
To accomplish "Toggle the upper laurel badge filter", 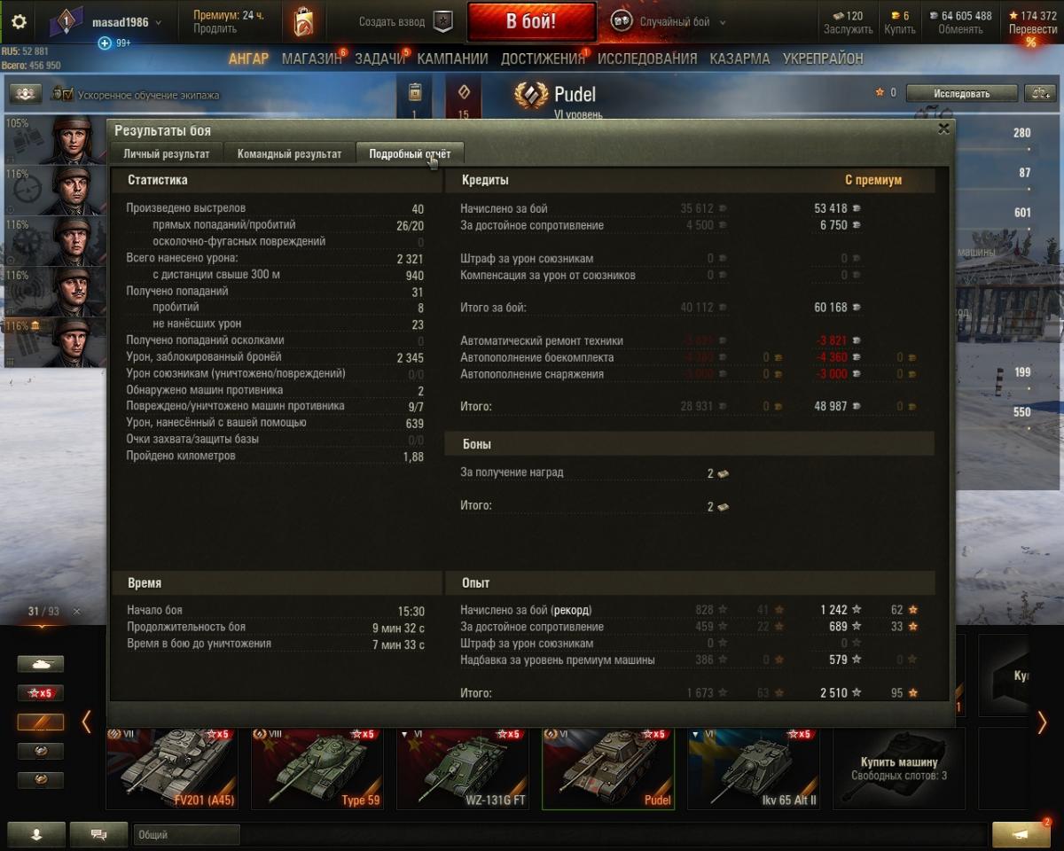I will (41, 752).
